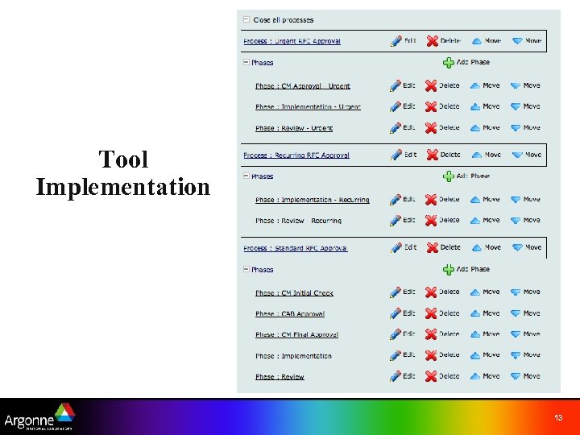The width and height of the screenshot is (580, 435).
Task: Edit the Standard Implementation phase
Action: point(402,355)
